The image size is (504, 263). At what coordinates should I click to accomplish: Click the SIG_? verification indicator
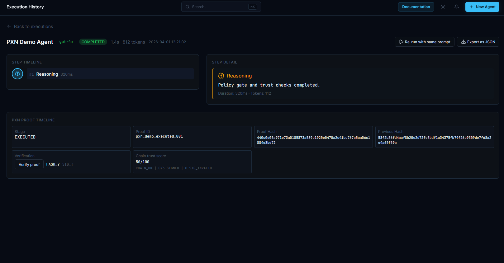pos(68,164)
